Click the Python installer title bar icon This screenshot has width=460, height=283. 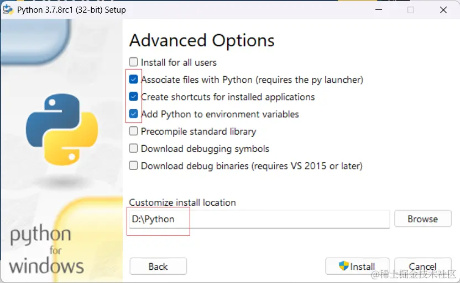point(8,9)
